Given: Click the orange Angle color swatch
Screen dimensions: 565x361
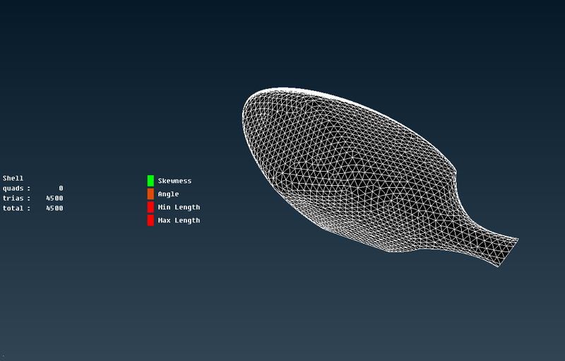Looking at the screenshot, I should pos(150,194).
